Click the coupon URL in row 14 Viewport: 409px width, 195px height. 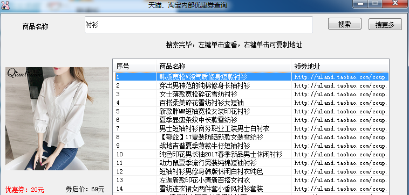[x=340, y=189]
